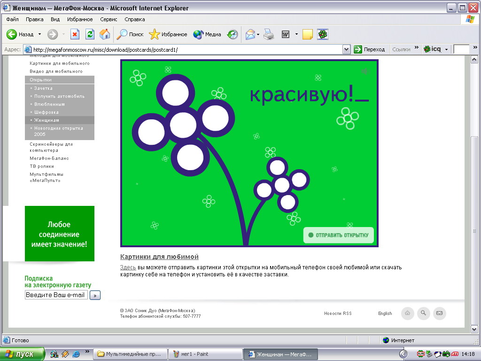Open the пуск Start button
Screen dimensions: 481x361
point(22,354)
